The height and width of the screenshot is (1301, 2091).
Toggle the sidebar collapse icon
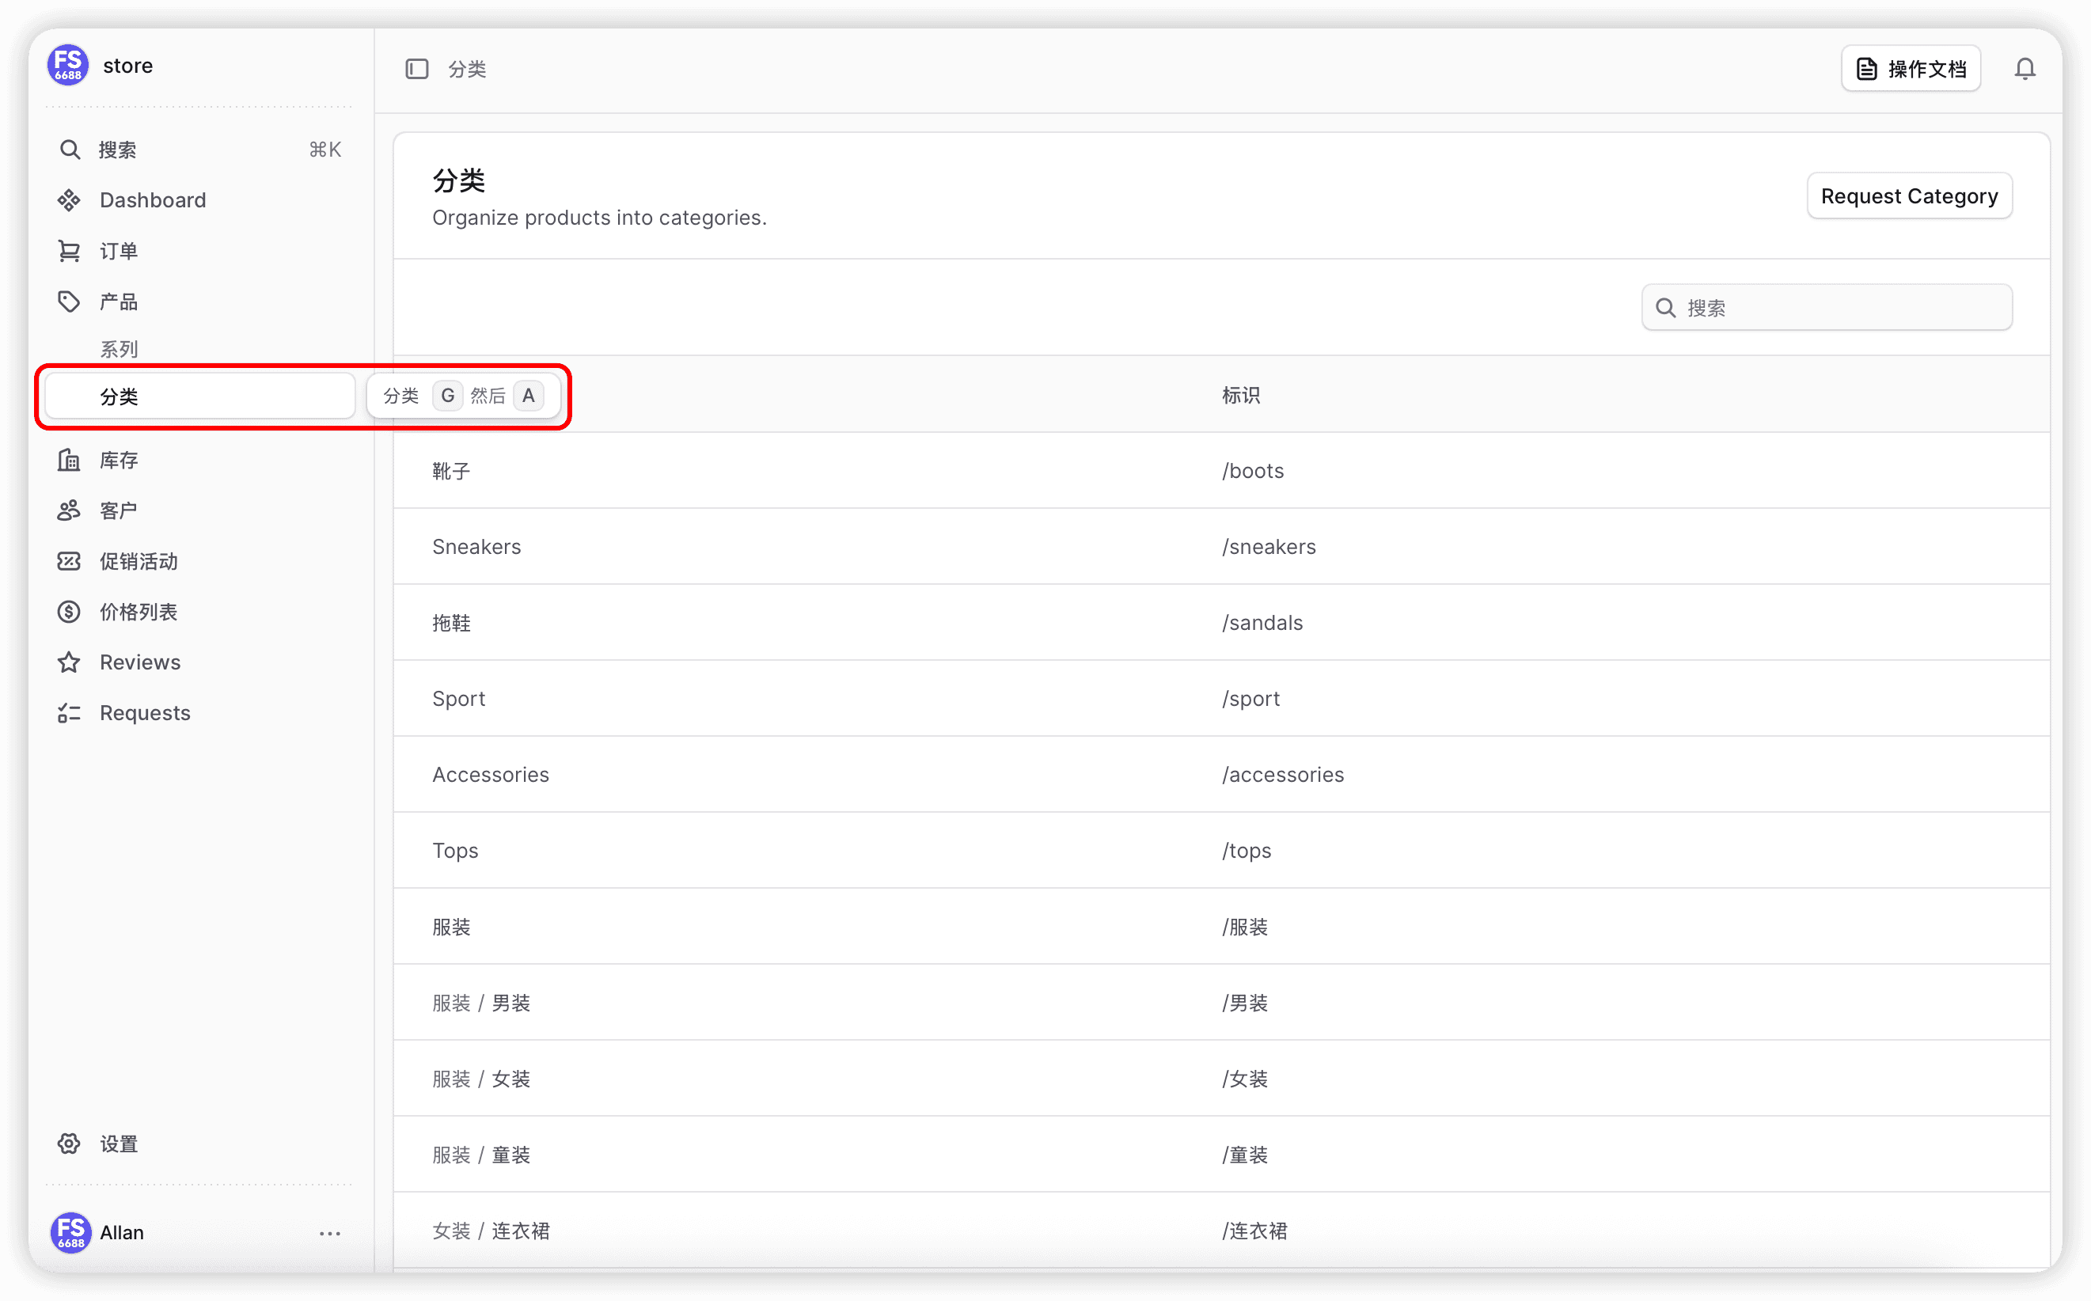pyautogui.click(x=416, y=69)
